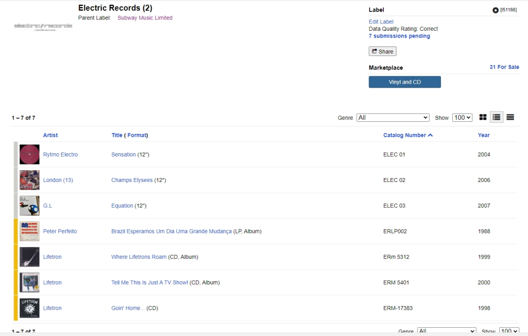Screen dimensions: 528x336
Task: Open the Subway Music Limited parent label
Action: (145, 18)
